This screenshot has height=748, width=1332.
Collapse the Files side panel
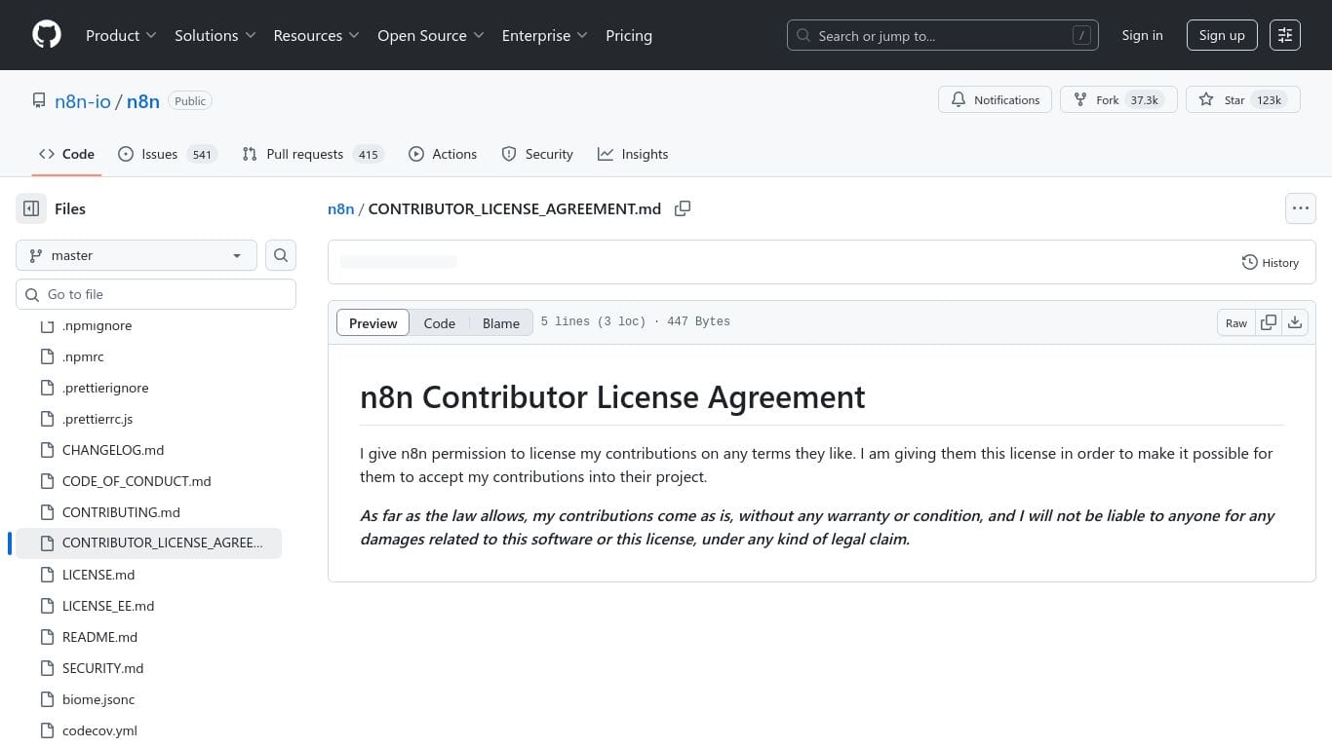click(x=31, y=208)
